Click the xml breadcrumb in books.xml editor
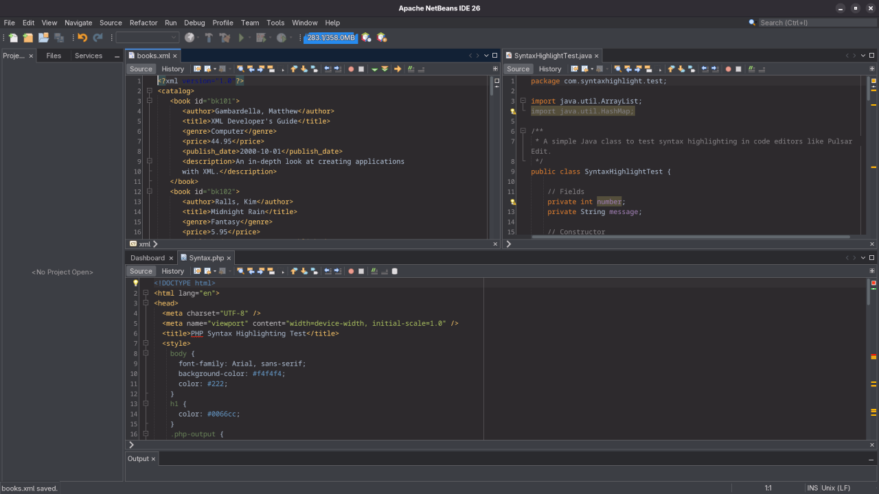879x494 pixels. [144, 244]
